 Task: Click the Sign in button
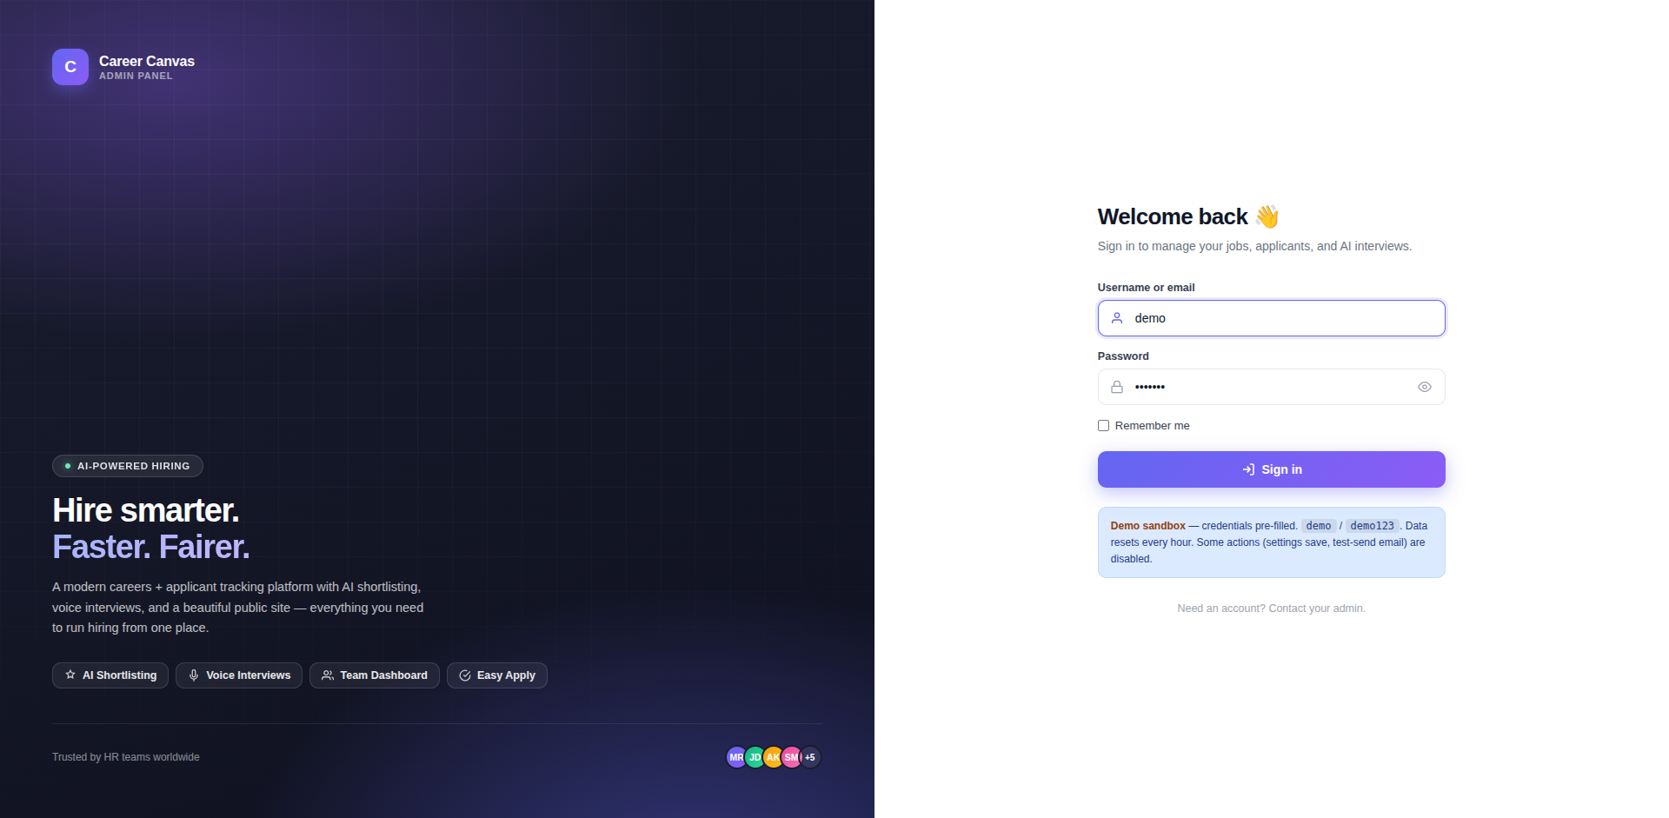coord(1271,469)
